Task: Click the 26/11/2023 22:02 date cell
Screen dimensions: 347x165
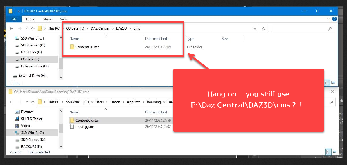Action: (158, 127)
